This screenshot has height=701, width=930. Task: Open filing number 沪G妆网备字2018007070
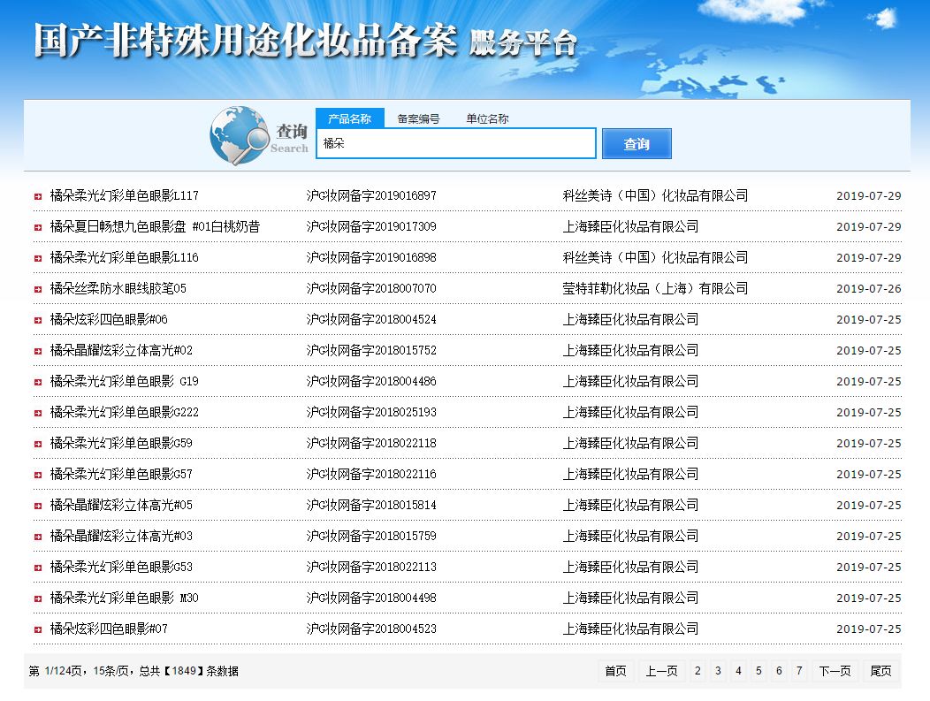tap(370, 287)
